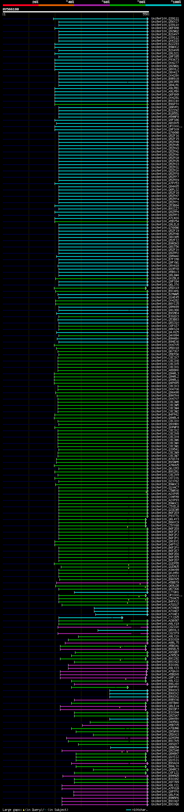
Task: Open hit UniRef100_B2ZZ93
Action: click(165, 44)
